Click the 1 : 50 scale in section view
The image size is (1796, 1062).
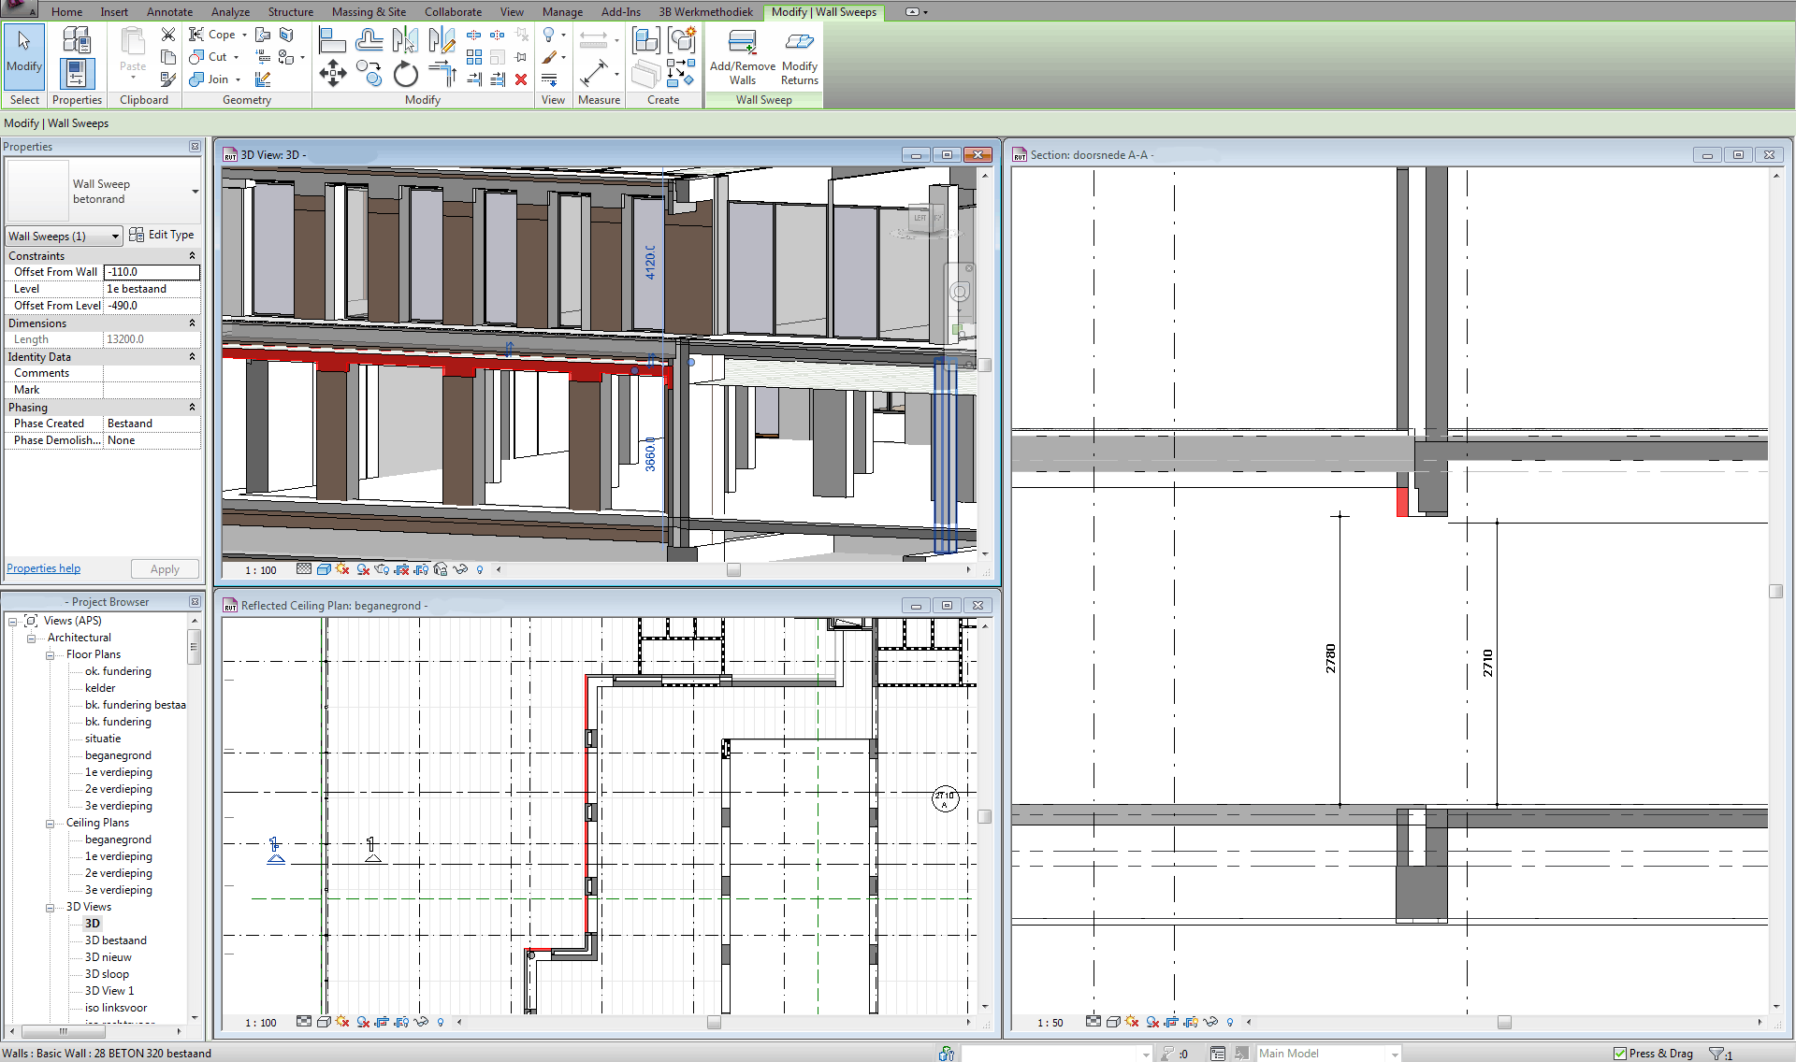tap(1050, 1022)
